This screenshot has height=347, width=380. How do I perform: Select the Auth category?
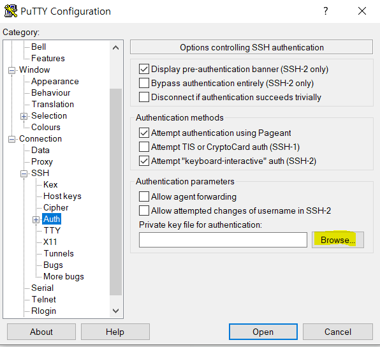click(52, 219)
